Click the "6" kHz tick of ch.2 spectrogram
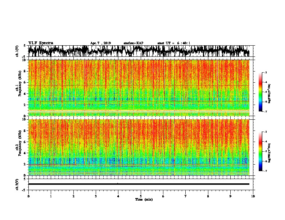Screen dimensions: 285x220 (x=25, y=142)
